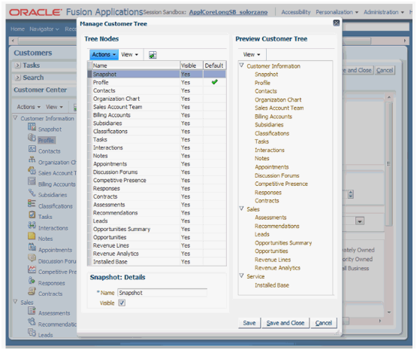Click the background horizontal scrollbar left arrow
The height and width of the screenshot is (350, 417).
point(13,41)
